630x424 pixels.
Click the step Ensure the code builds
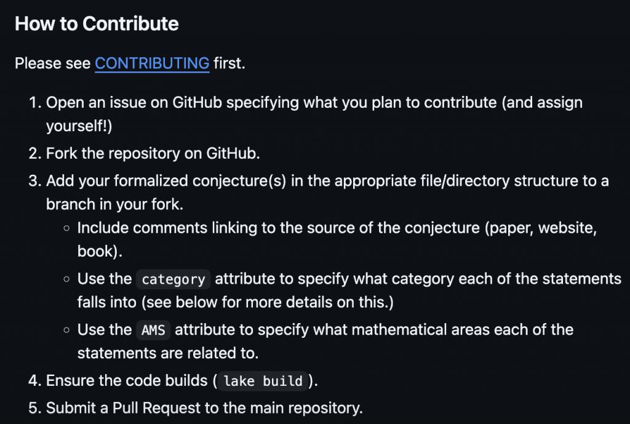[173, 380]
